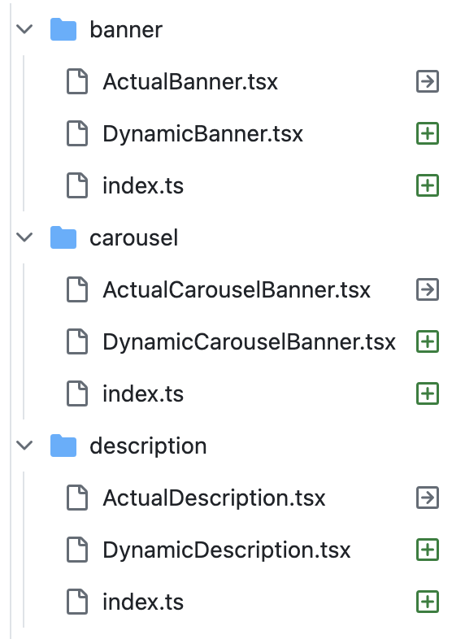Viewport: 465px width, 639px height.
Task: Open index.ts in the banner folder
Action: coord(143,186)
